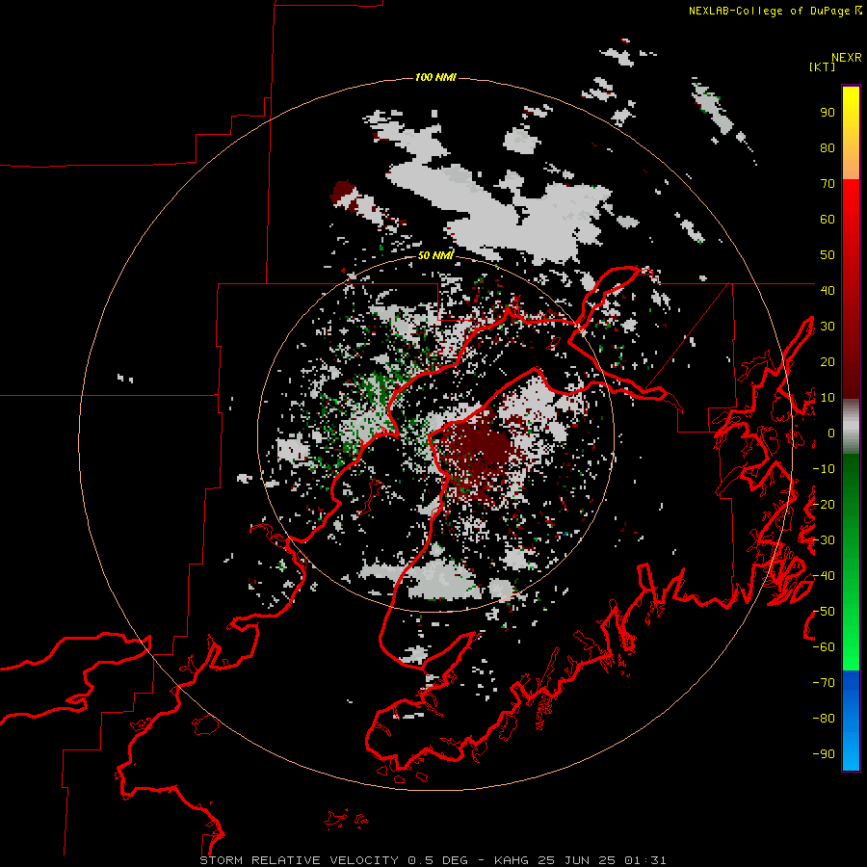The image size is (867, 867).
Task: Click the -70 value on the velocity scale
Action: [x=824, y=683]
